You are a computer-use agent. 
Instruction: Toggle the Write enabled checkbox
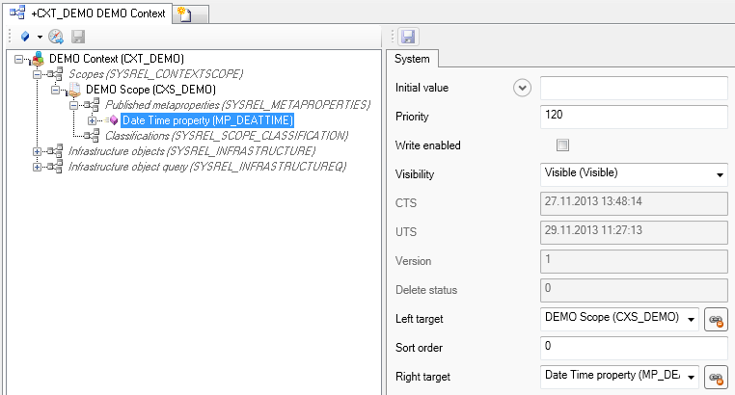tap(563, 145)
